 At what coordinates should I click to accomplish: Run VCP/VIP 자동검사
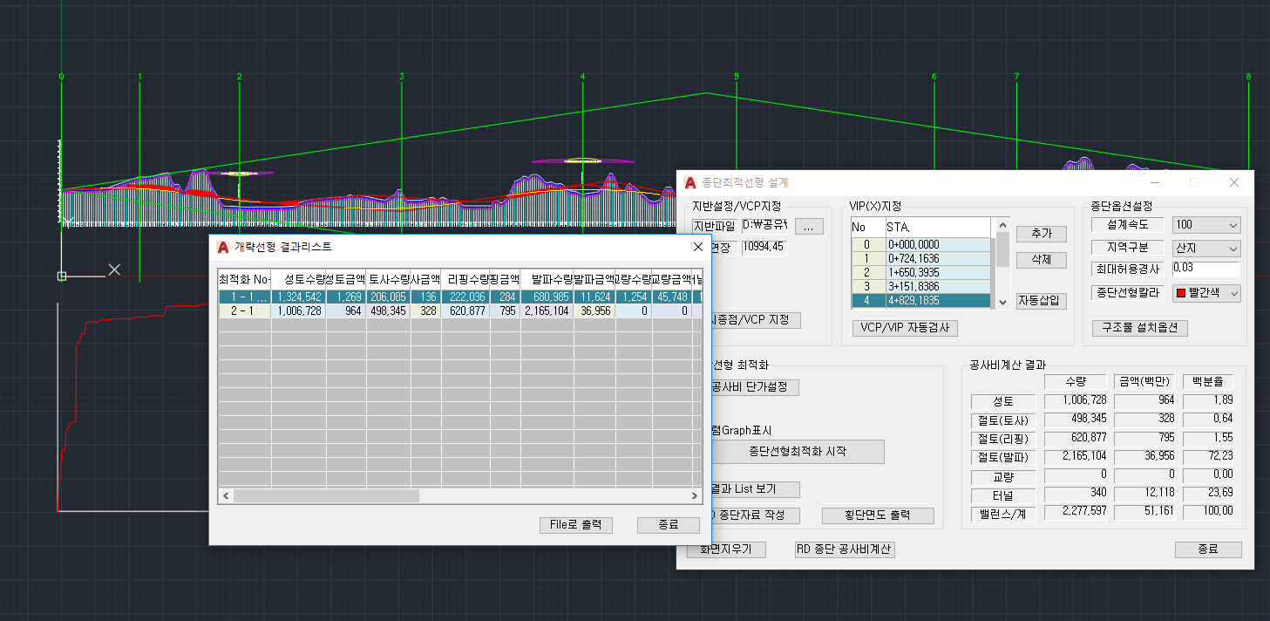pos(905,328)
